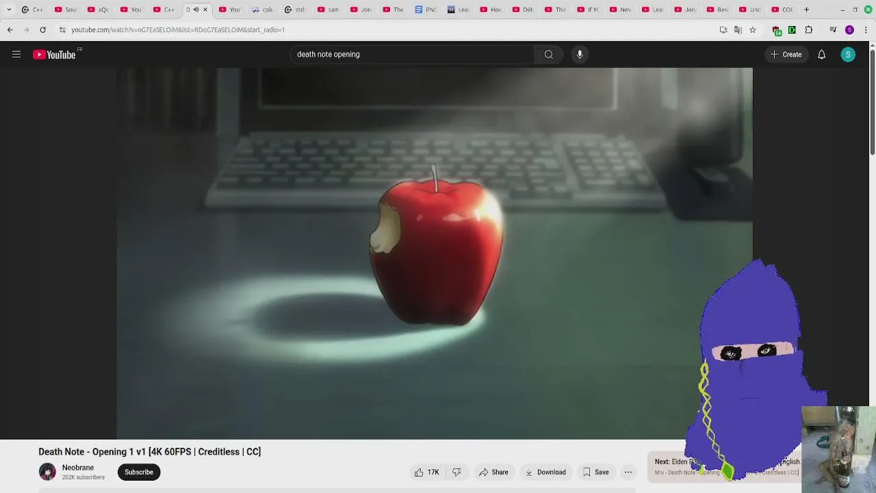Open the Neobrane channel name link
Image resolution: width=876 pixels, height=493 pixels.
78,468
